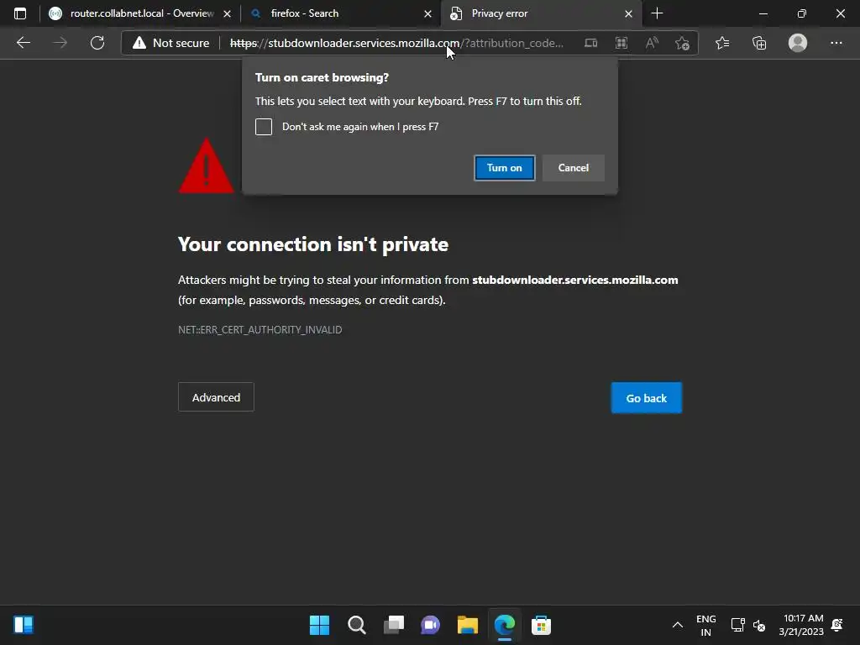Click muted volume tray icon
This screenshot has width=860, height=645.
759,625
